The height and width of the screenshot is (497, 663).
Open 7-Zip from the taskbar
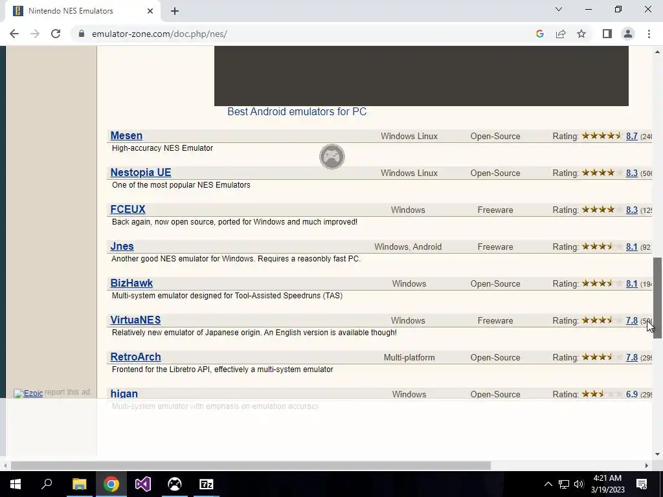[207, 484]
